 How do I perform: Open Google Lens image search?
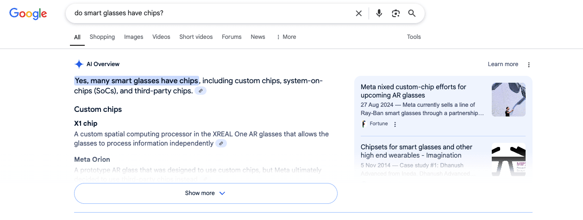(x=395, y=13)
